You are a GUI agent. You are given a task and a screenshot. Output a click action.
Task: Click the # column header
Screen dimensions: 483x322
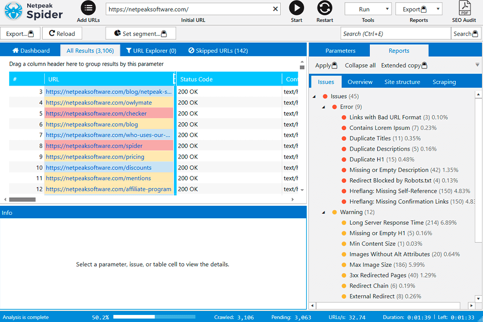coord(27,79)
